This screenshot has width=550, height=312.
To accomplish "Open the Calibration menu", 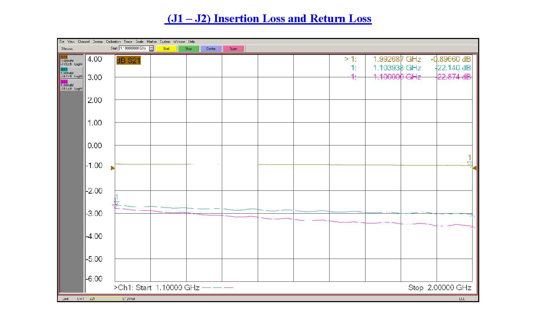I will point(113,41).
